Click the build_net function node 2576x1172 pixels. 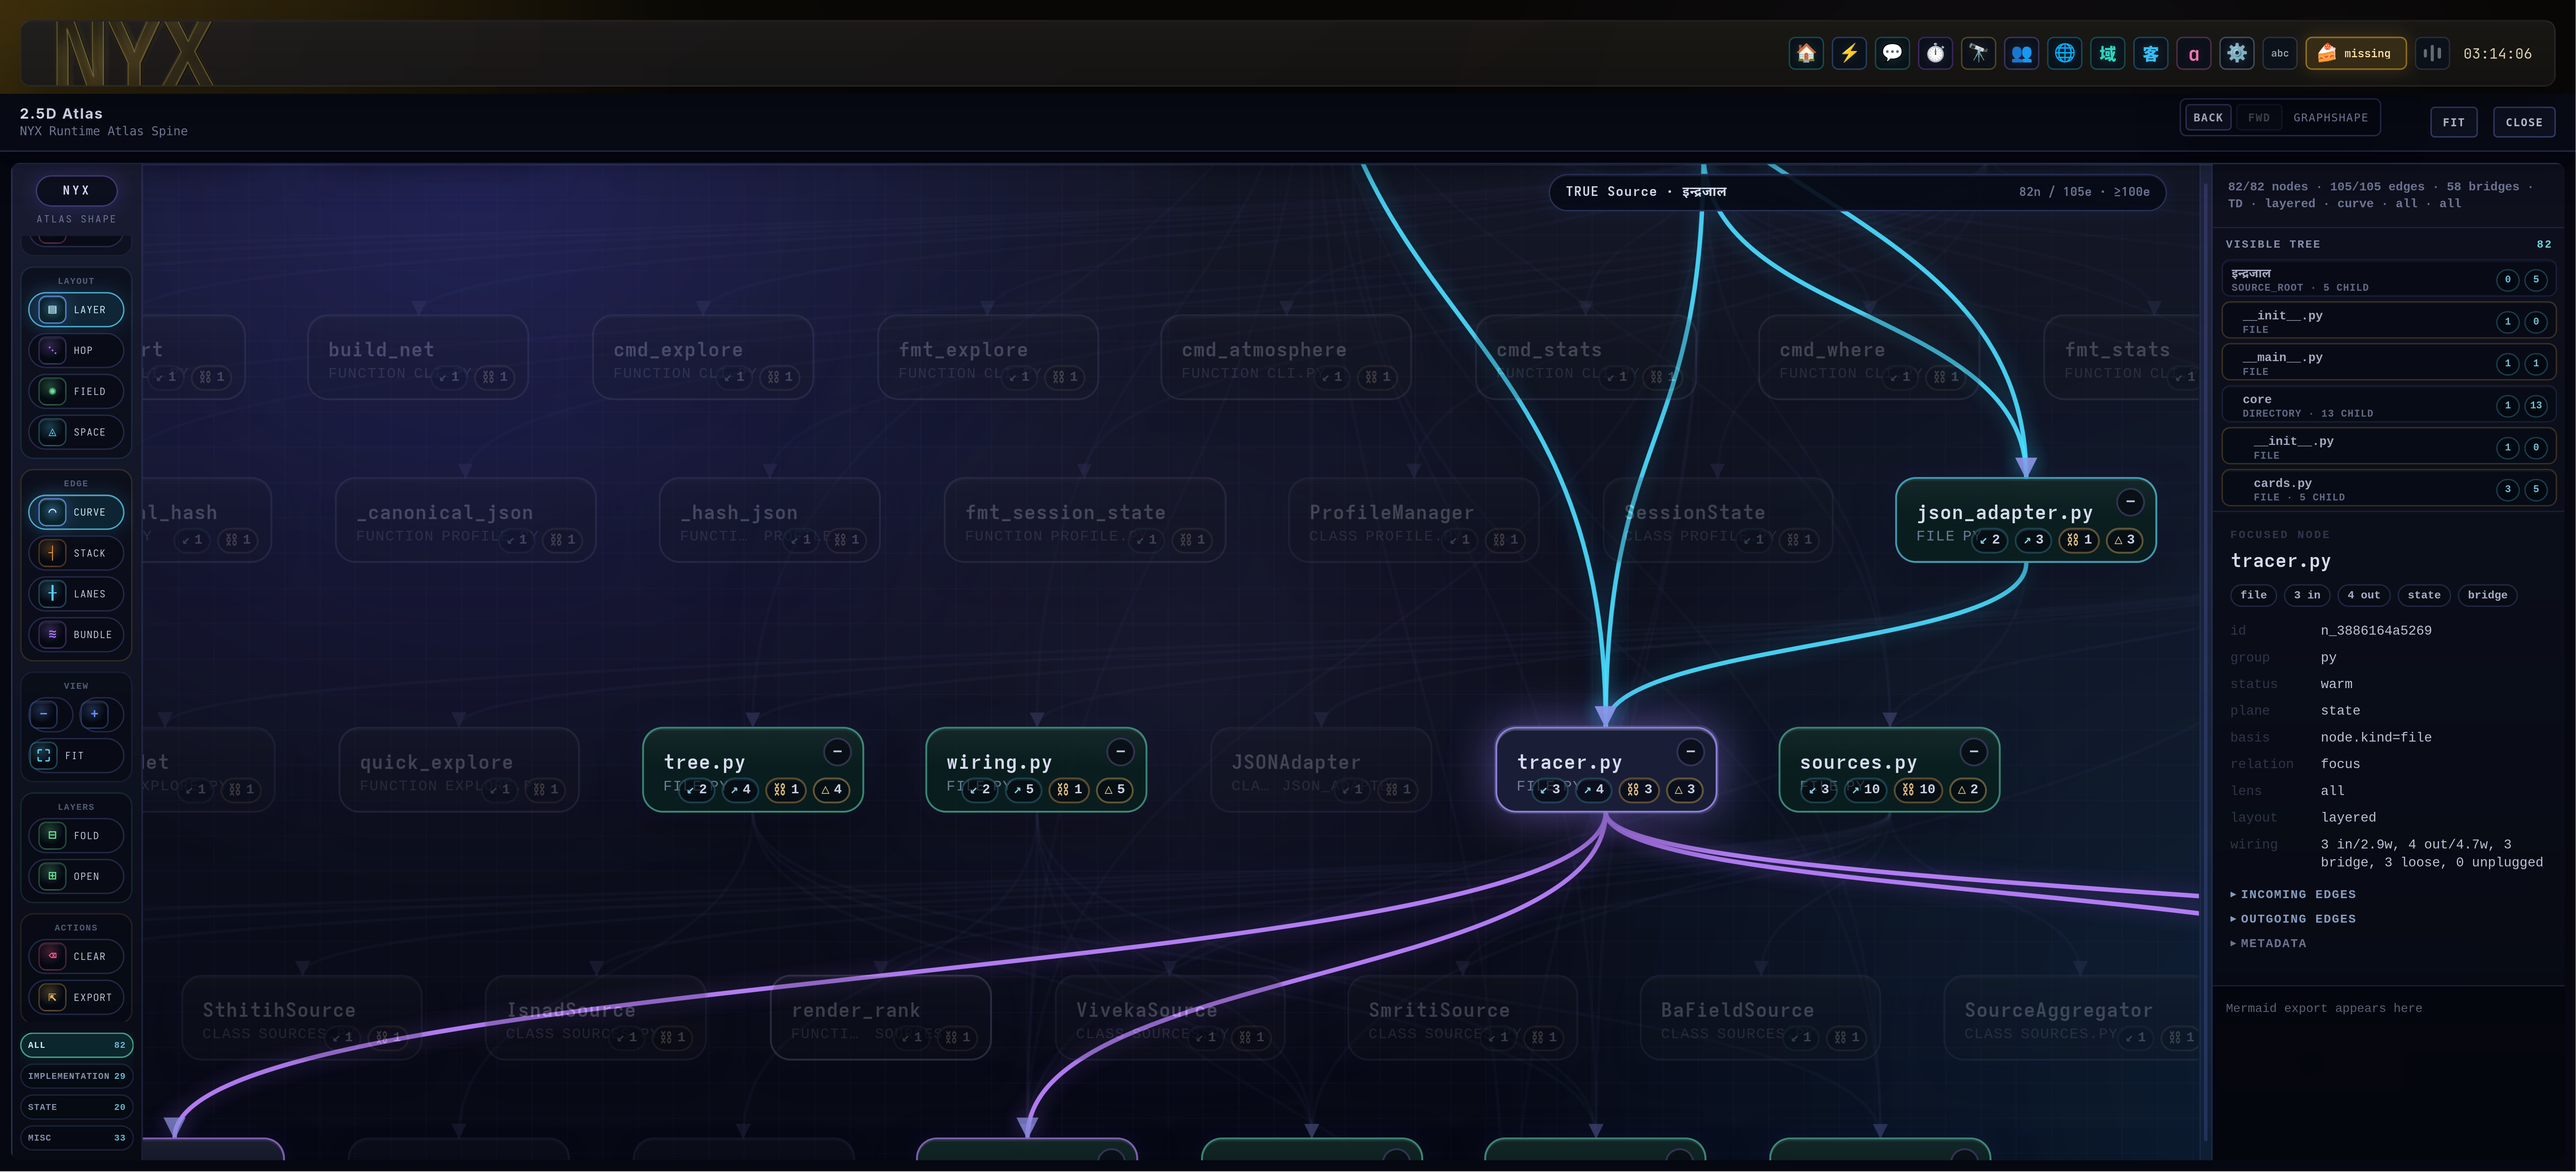418,358
